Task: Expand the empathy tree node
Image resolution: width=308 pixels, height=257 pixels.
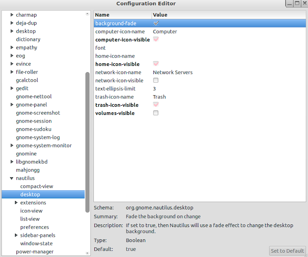Action: pyautogui.click(x=12, y=48)
